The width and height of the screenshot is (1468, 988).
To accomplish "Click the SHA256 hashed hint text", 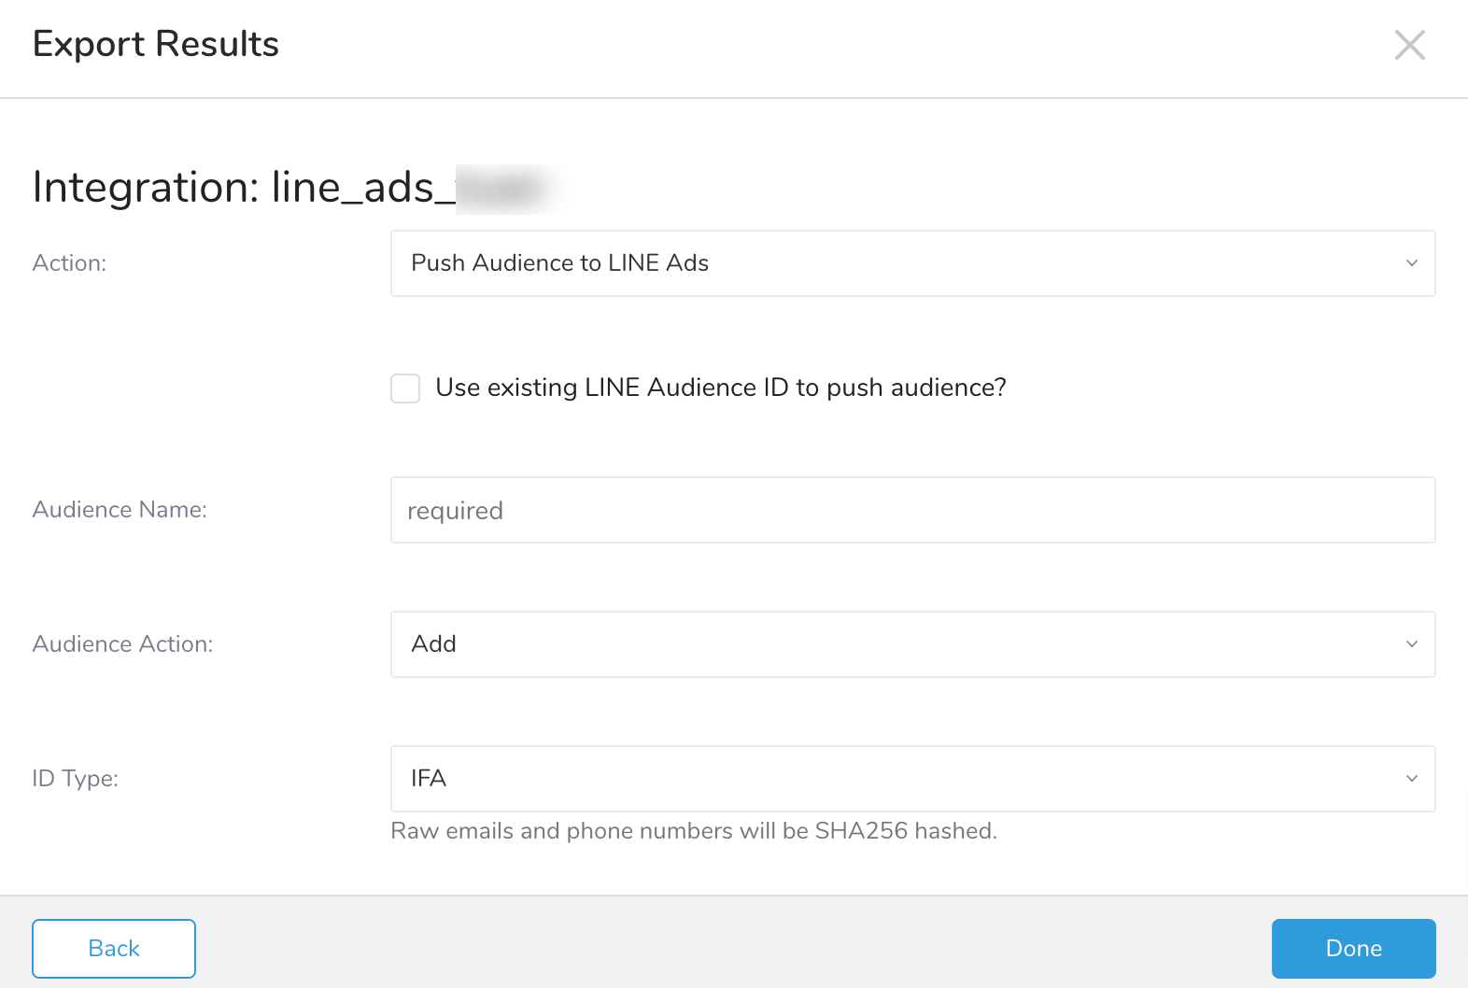I will click(693, 831).
